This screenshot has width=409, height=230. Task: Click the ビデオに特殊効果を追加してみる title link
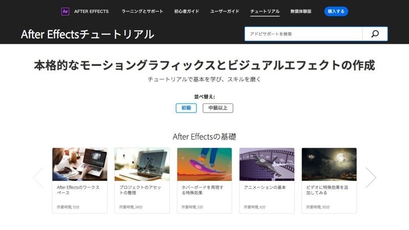(x=327, y=190)
